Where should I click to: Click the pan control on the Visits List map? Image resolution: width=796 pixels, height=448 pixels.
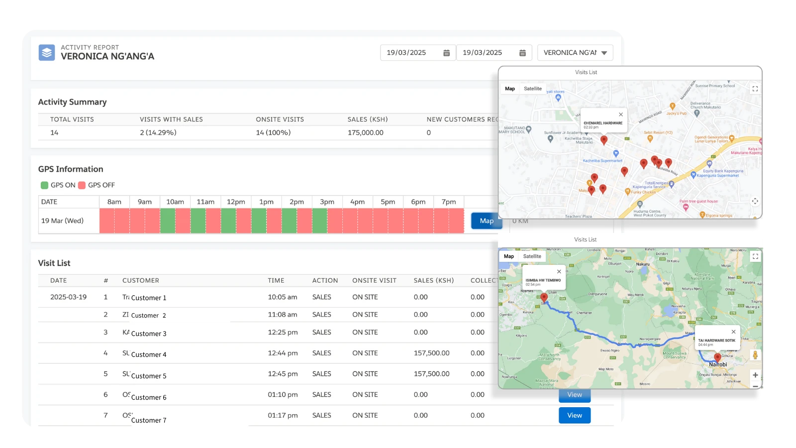coord(755,202)
